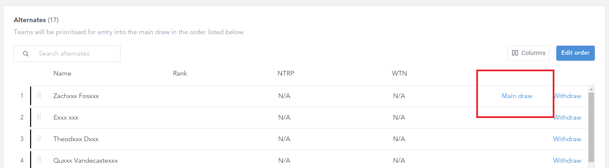Click the Name column header

[62, 73]
